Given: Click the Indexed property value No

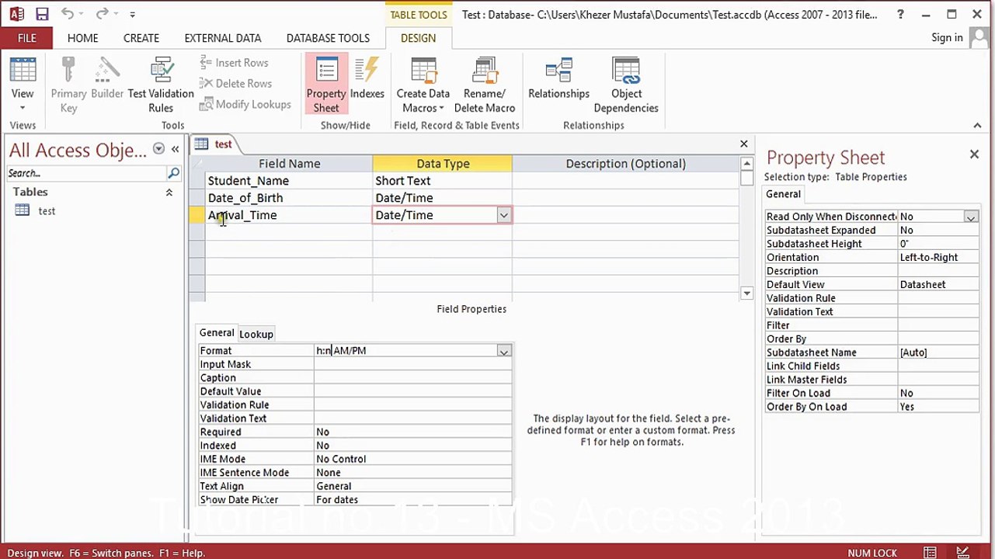Looking at the screenshot, I should [412, 446].
